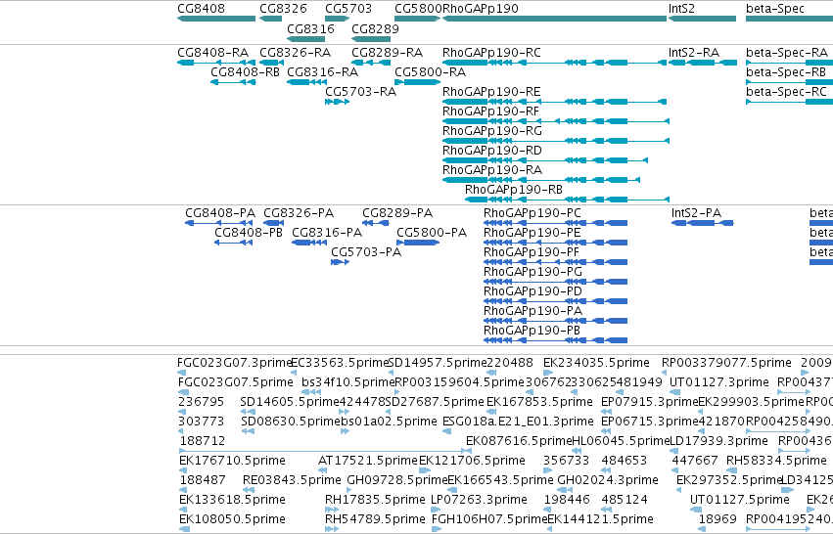Image resolution: width=833 pixels, height=534 pixels.
Task: Select protein RhoGAPp190-PA
Action: coord(555,321)
